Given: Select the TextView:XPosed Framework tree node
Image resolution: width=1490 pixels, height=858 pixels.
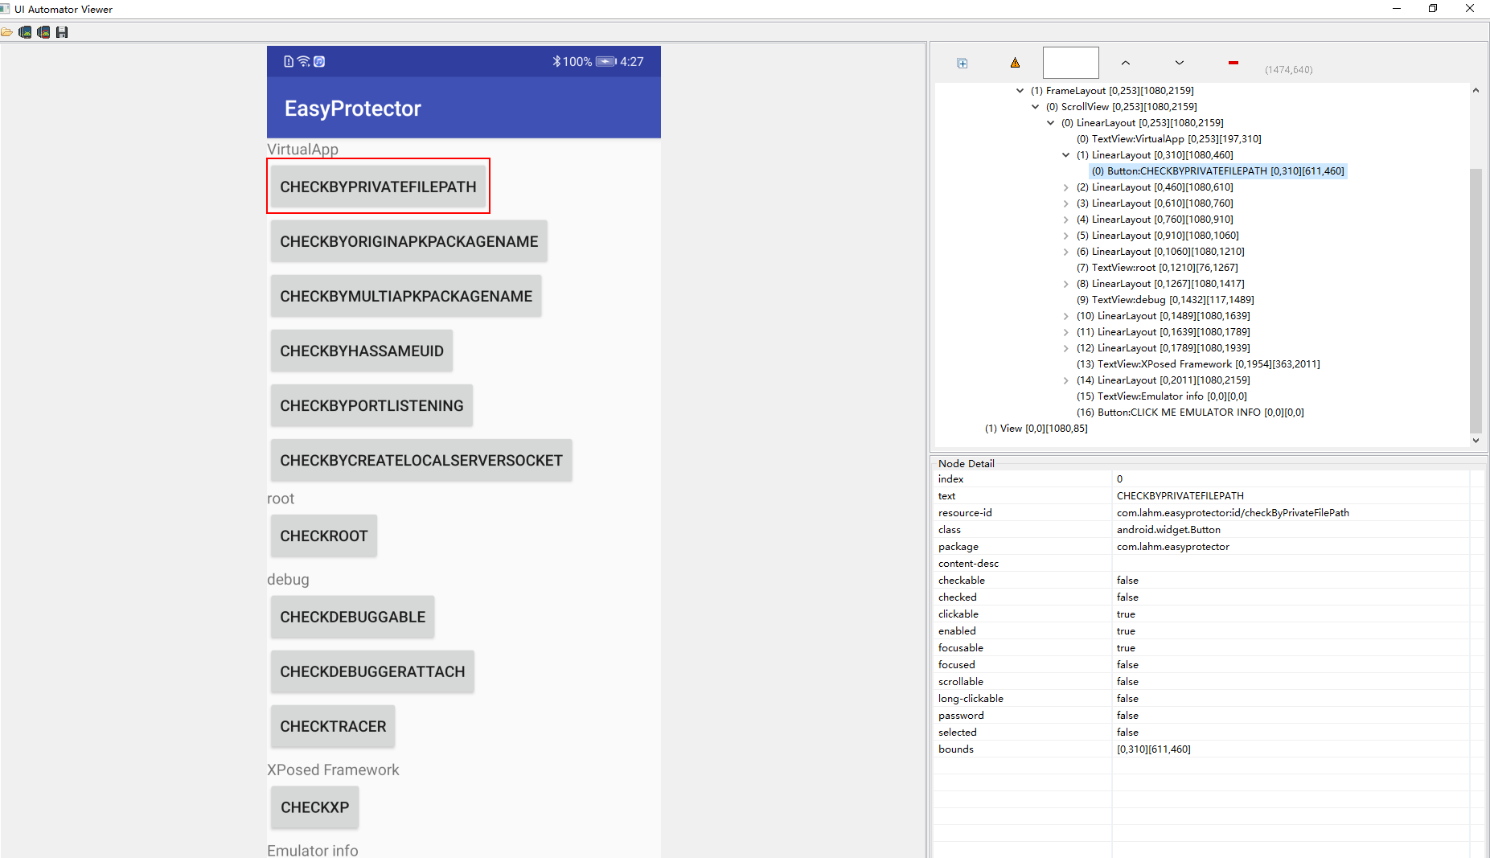Looking at the screenshot, I should click(x=1198, y=364).
